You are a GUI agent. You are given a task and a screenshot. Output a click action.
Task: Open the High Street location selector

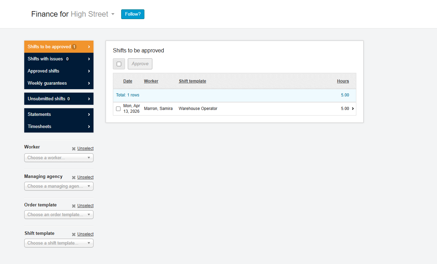pyautogui.click(x=92, y=14)
